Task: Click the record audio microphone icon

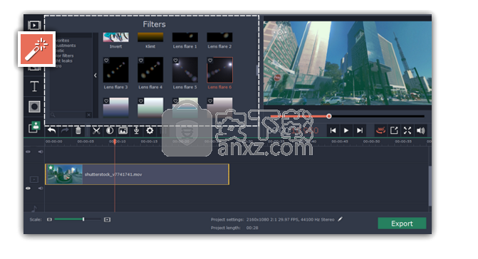Action: coord(136,131)
